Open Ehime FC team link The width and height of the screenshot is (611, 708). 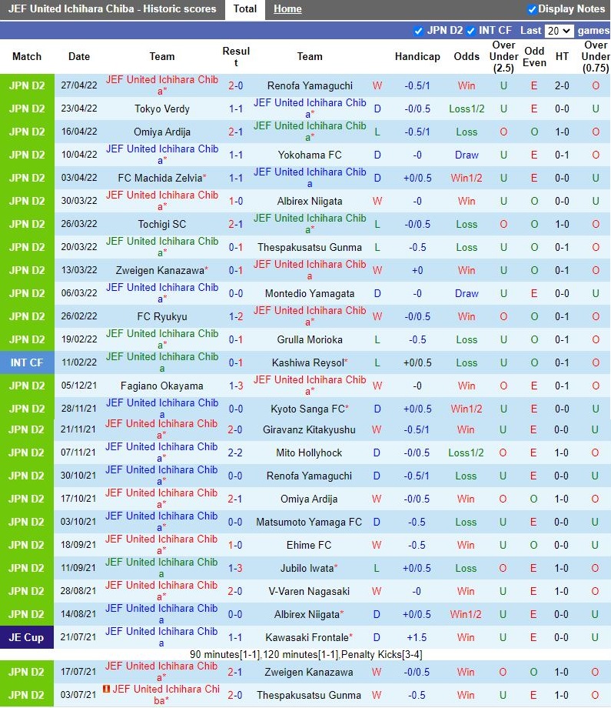(309, 545)
